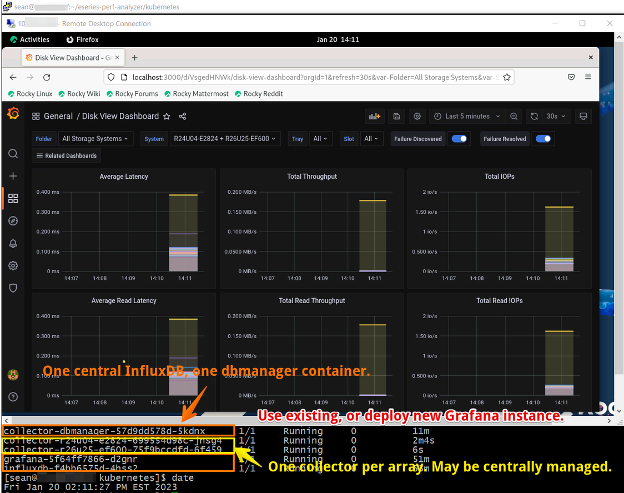Open the Configuration gear in sidebar

(13, 265)
